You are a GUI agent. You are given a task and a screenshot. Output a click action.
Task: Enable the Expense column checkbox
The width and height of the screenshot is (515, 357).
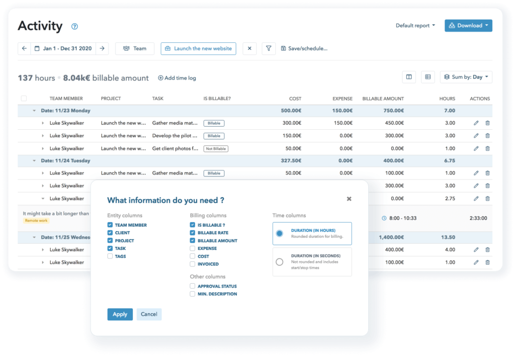click(x=193, y=248)
